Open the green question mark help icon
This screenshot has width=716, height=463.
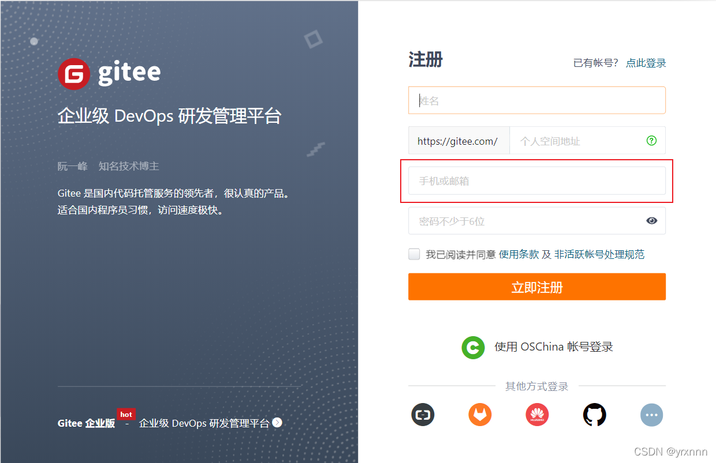point(651,140)
